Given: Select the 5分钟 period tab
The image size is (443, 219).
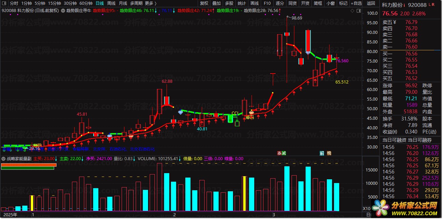Looking at the screenshot, I should (40, 3).
